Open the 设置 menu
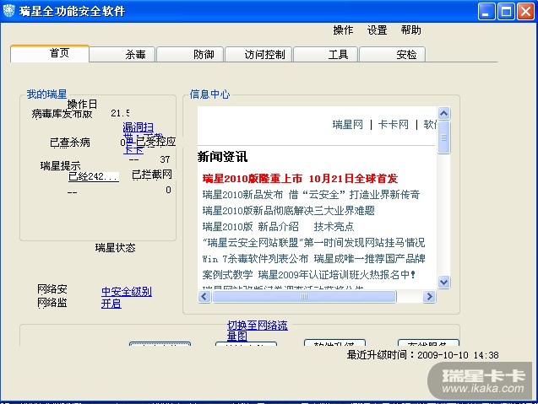Viewport: 538px width, 404px height. [377, 30]
